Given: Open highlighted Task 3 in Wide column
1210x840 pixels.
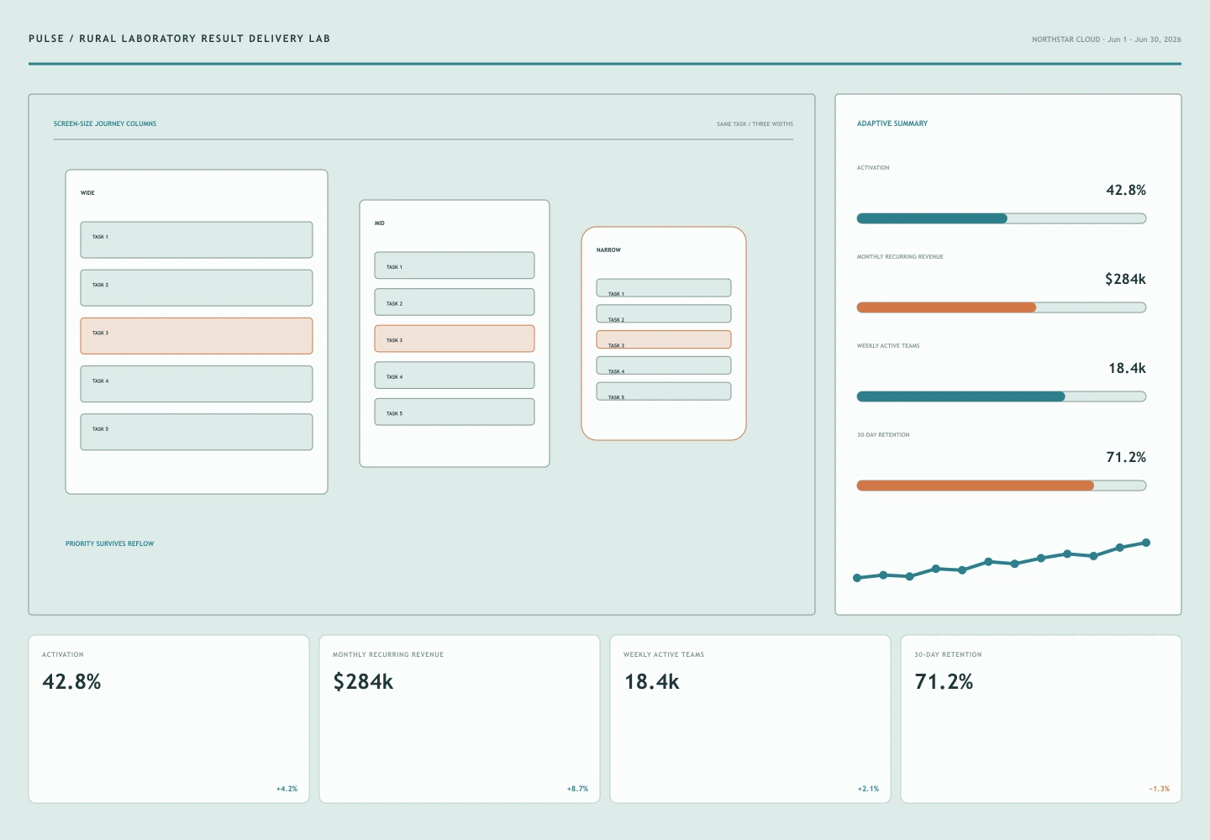Looking at the screenshot, I should click(197, 336).
